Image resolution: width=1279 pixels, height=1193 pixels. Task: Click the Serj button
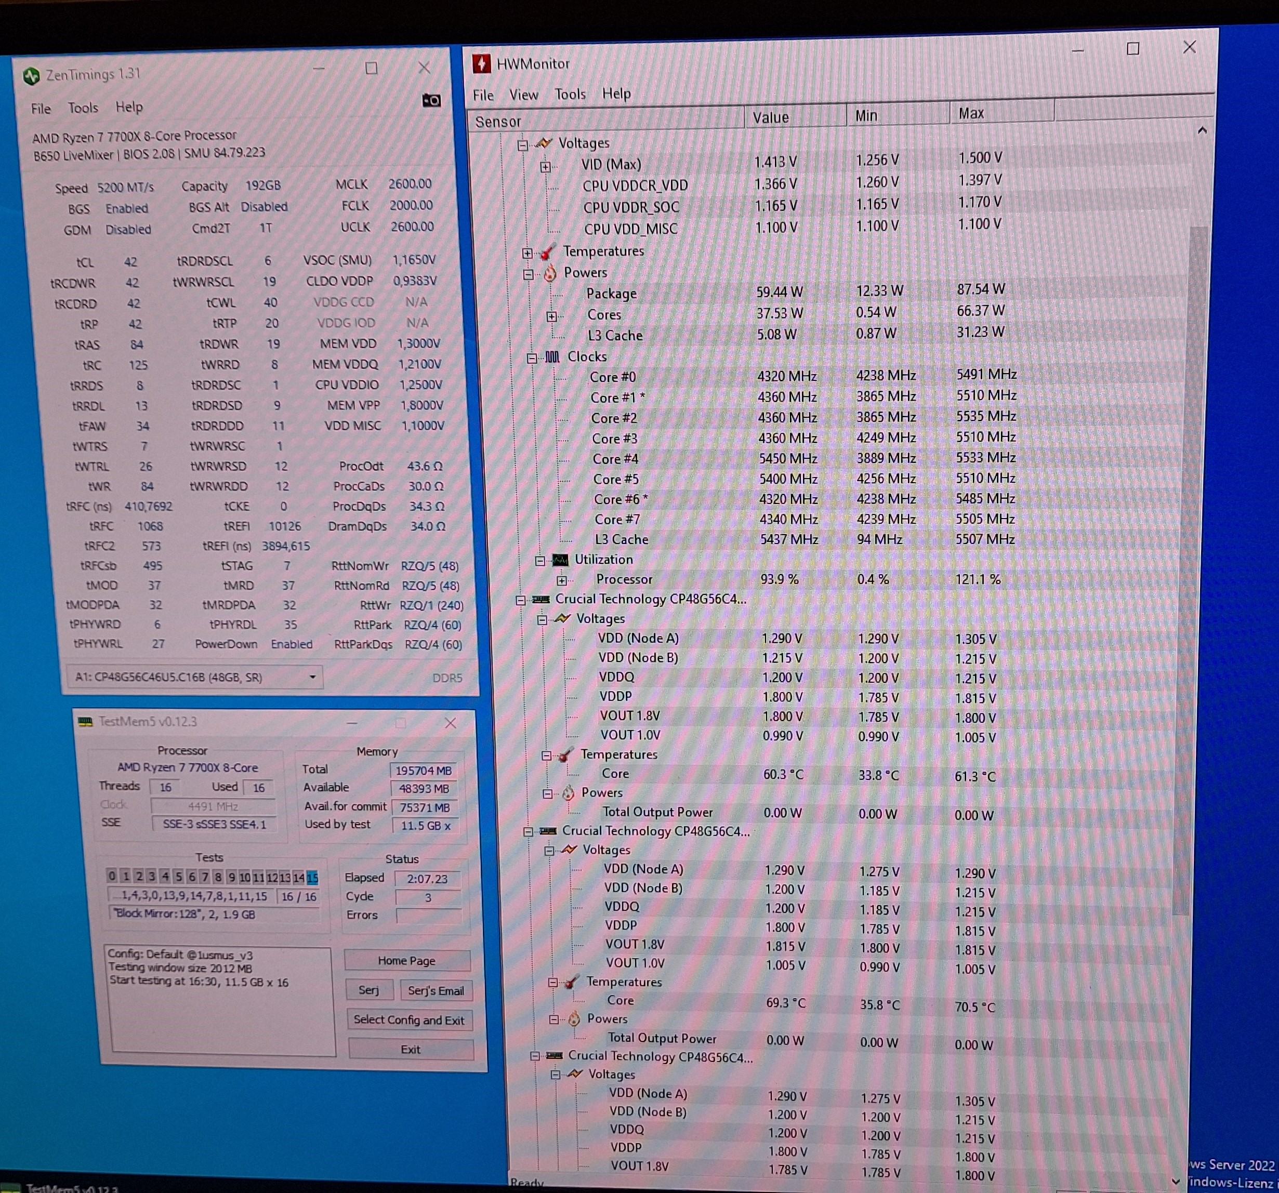tap(368, 990)
